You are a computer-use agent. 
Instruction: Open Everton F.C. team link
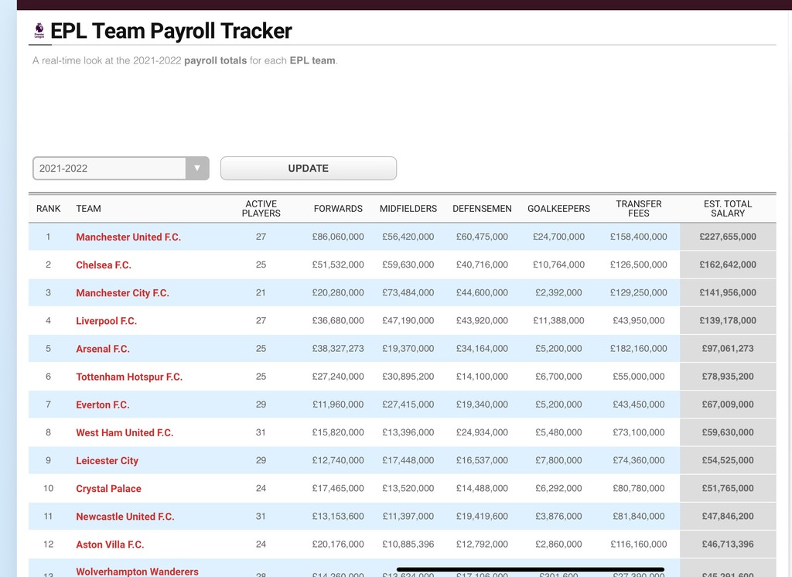tap(103, 405)
